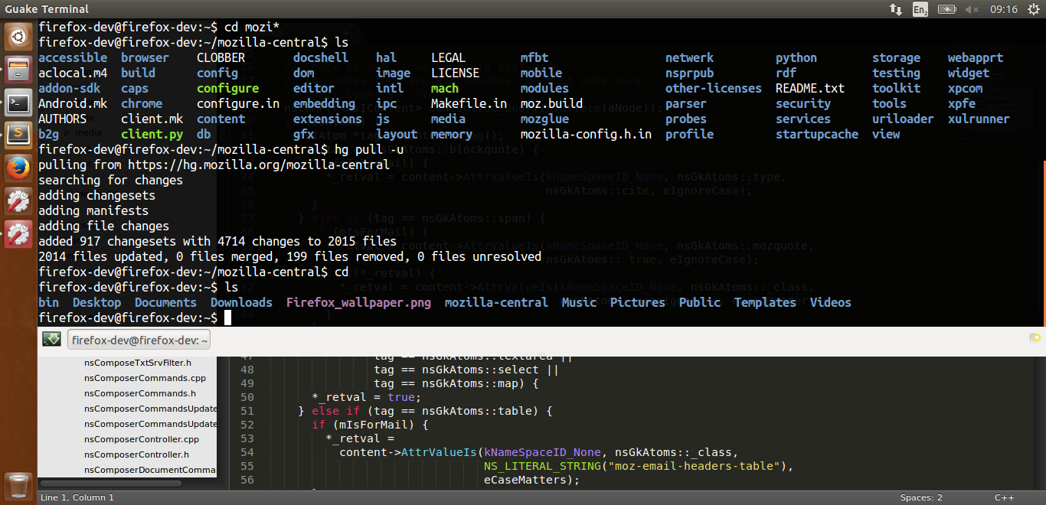The image size is (1046, 505).
Task: Click the Pictures entry in terminal listing
Action: (x=638, y=302)
